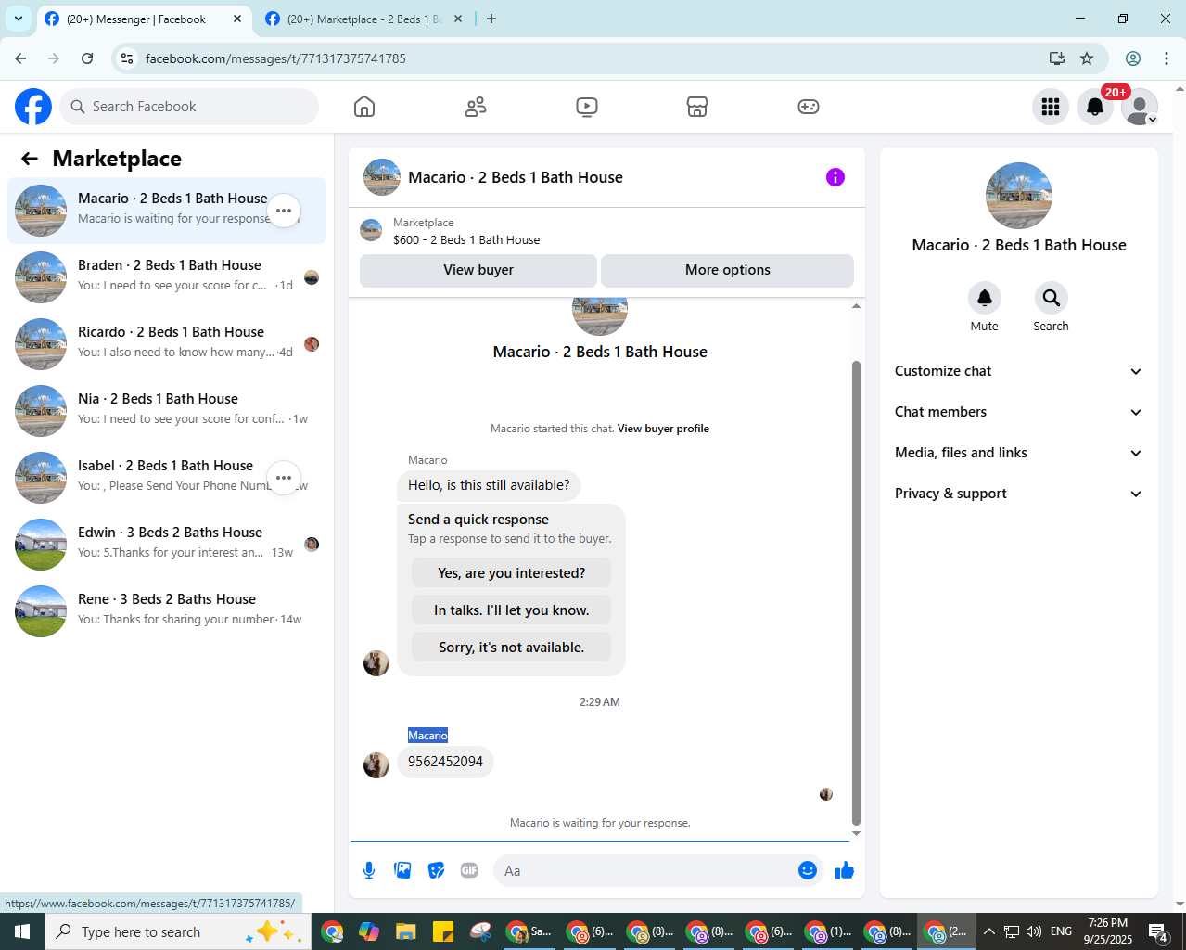Open the Windows action center notifications
Viewport: 1186px width, 950px height.
(x=1158, y=931)
